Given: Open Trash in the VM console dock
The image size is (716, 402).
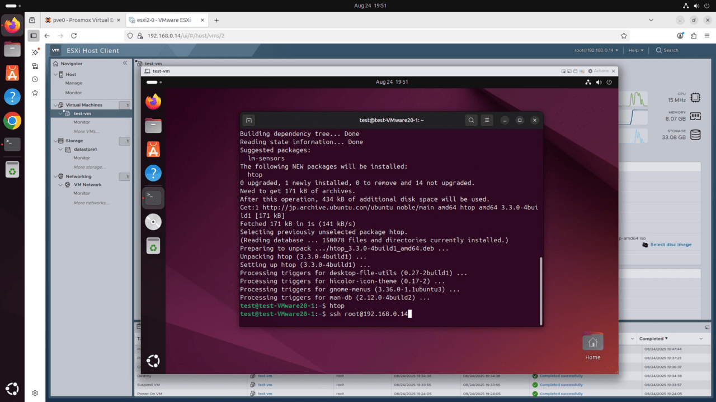Looking at the screenshot, I should [153, 246].
